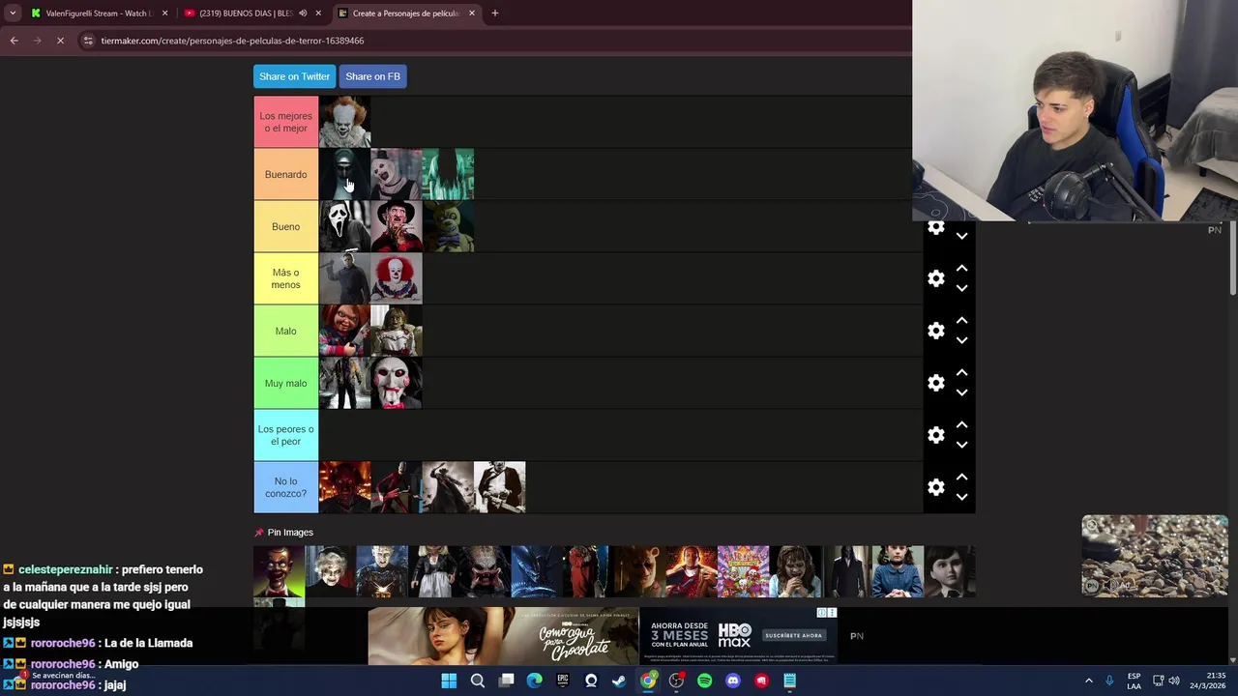The image size is (1238, 696).
Task: Open Discord from taskbar
Action: tap(733, 681)
